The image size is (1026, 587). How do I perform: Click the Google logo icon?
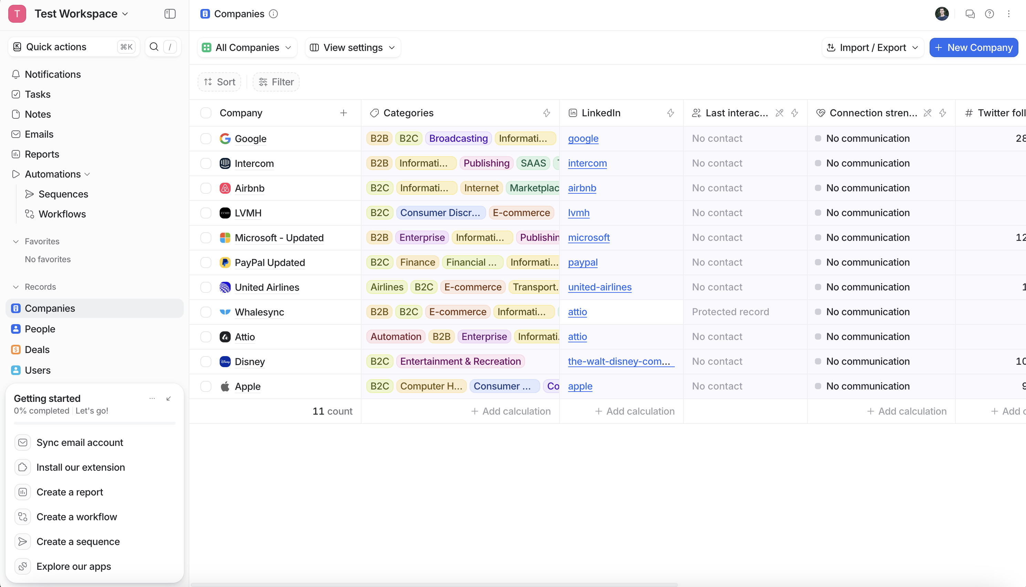(225, 139)
